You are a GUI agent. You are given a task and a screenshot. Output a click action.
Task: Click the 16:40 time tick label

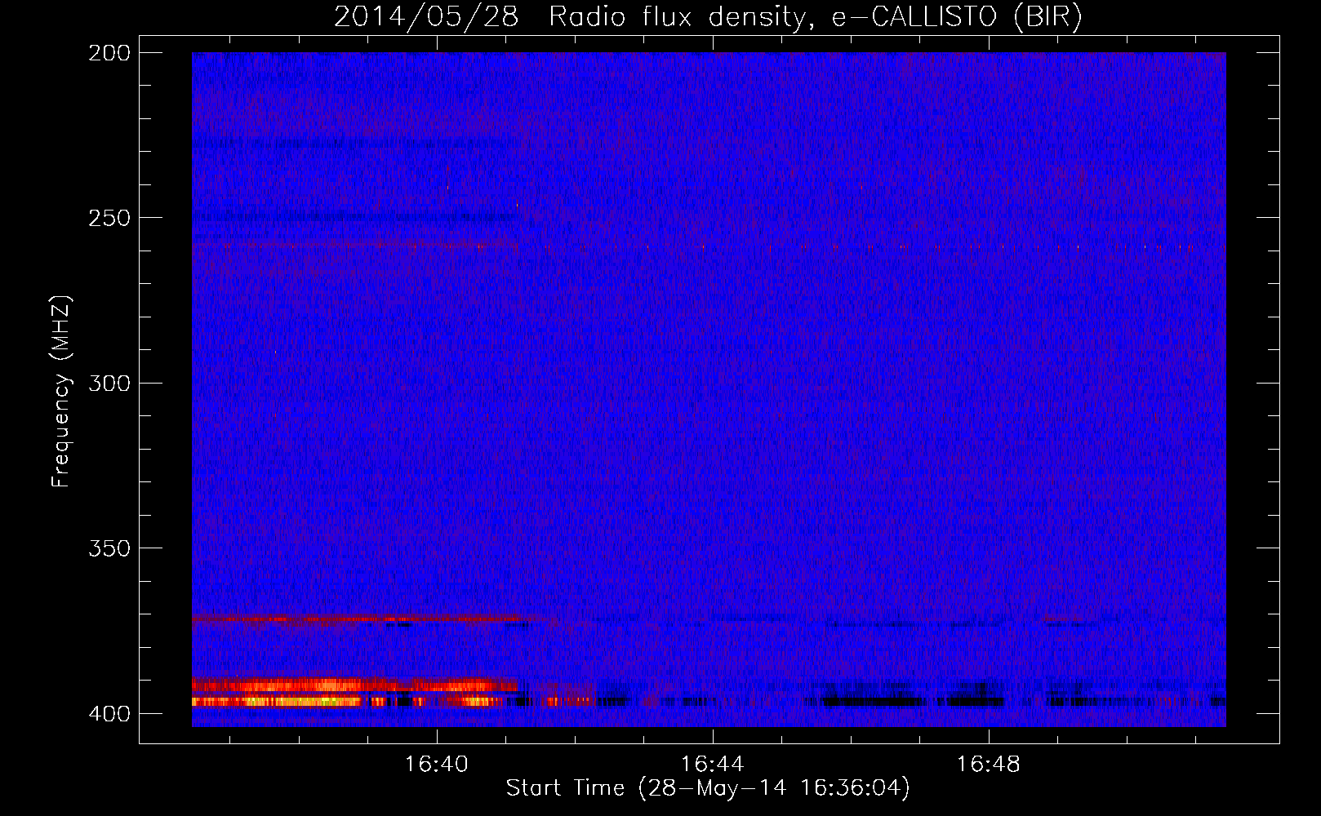click(437, 765)
